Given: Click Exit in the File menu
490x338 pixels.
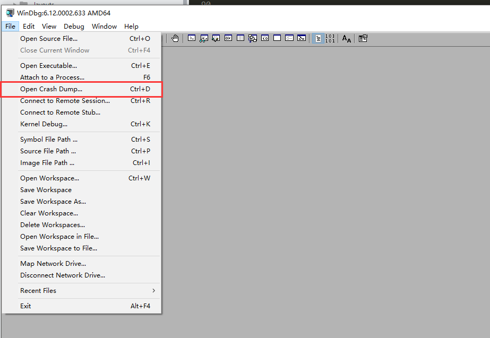Looking at the screenshot, I should (x=82, y=306).
